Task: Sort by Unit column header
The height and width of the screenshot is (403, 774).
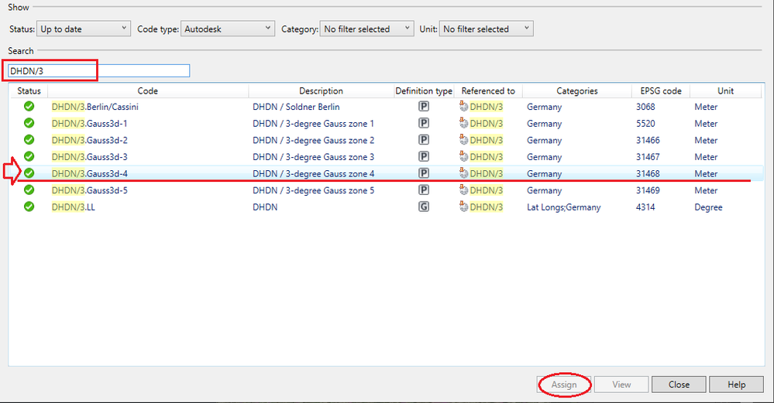Action: pyautogui.click(x=726, y=91)
